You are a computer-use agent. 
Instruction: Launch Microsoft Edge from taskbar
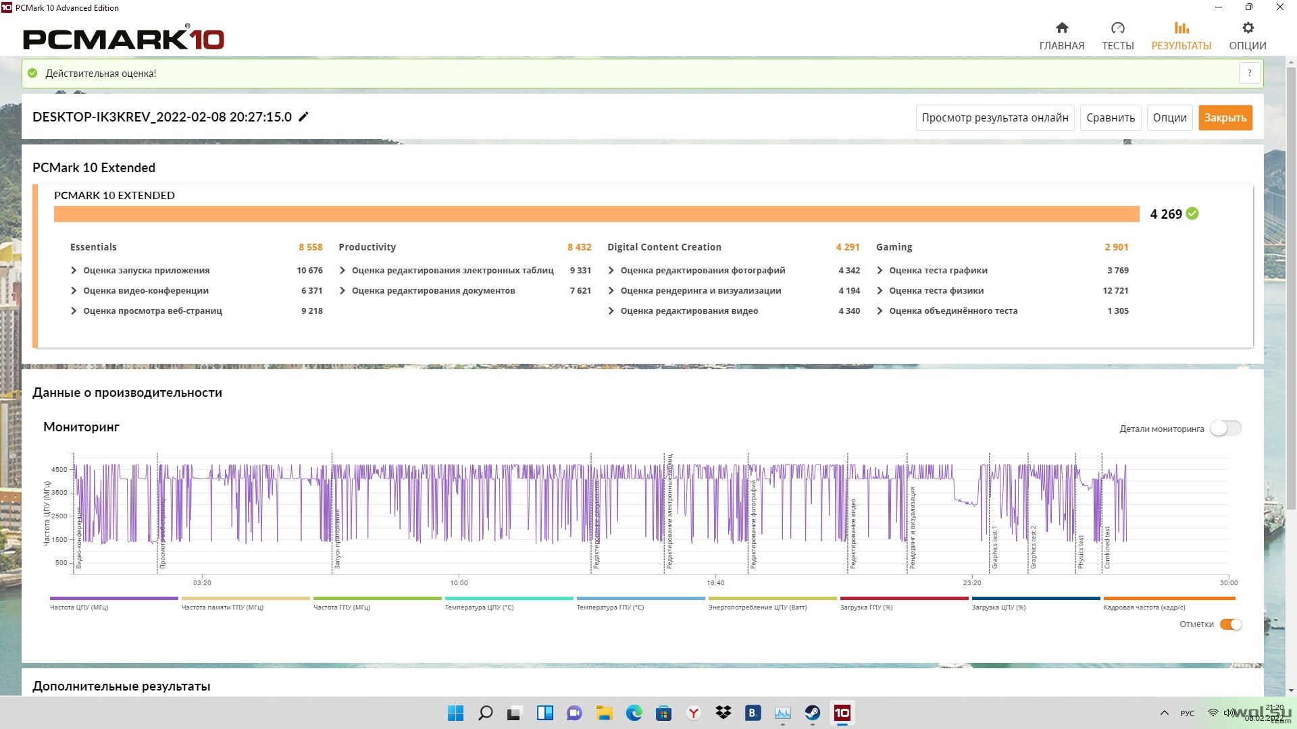tap(634, 713)
